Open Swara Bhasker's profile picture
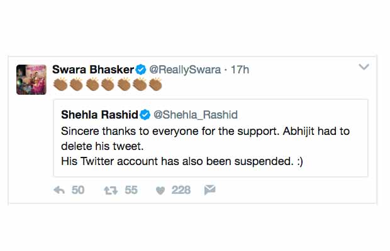 (x=31, y=78)
